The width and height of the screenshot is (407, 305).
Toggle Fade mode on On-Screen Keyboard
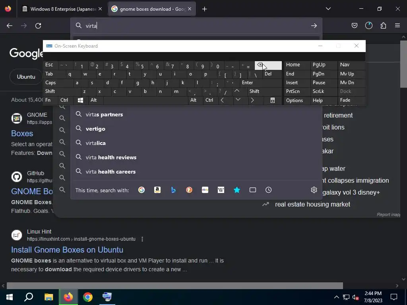(352, 100)
